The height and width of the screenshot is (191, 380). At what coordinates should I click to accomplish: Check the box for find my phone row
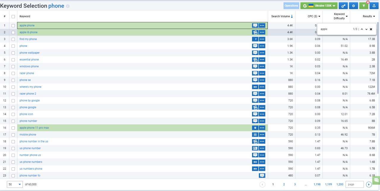coord(13,39)
